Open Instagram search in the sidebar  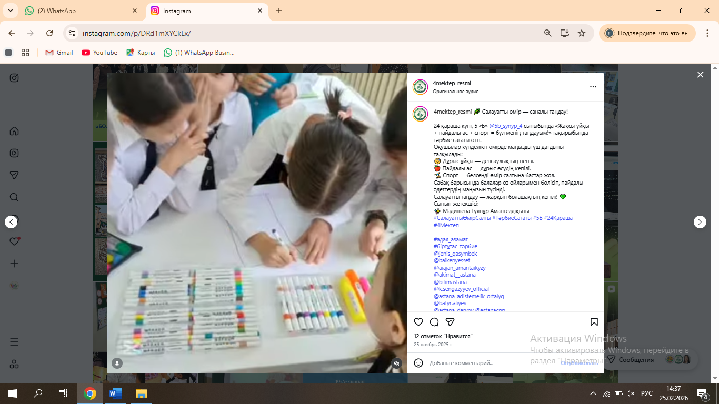(x=14, y=197)
